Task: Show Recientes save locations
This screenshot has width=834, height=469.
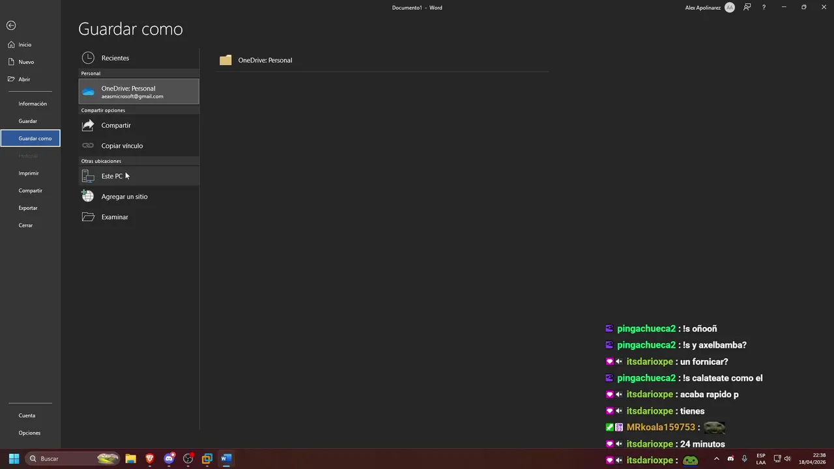Action: click(x=139, y=58)
